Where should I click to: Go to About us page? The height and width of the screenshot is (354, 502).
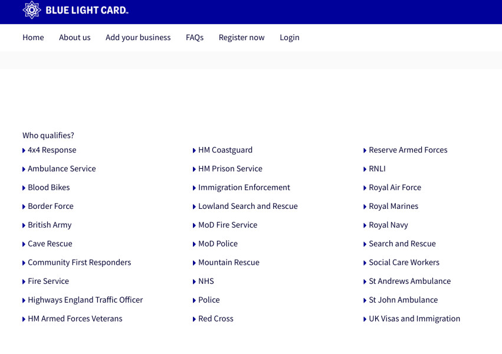(74, 37)
